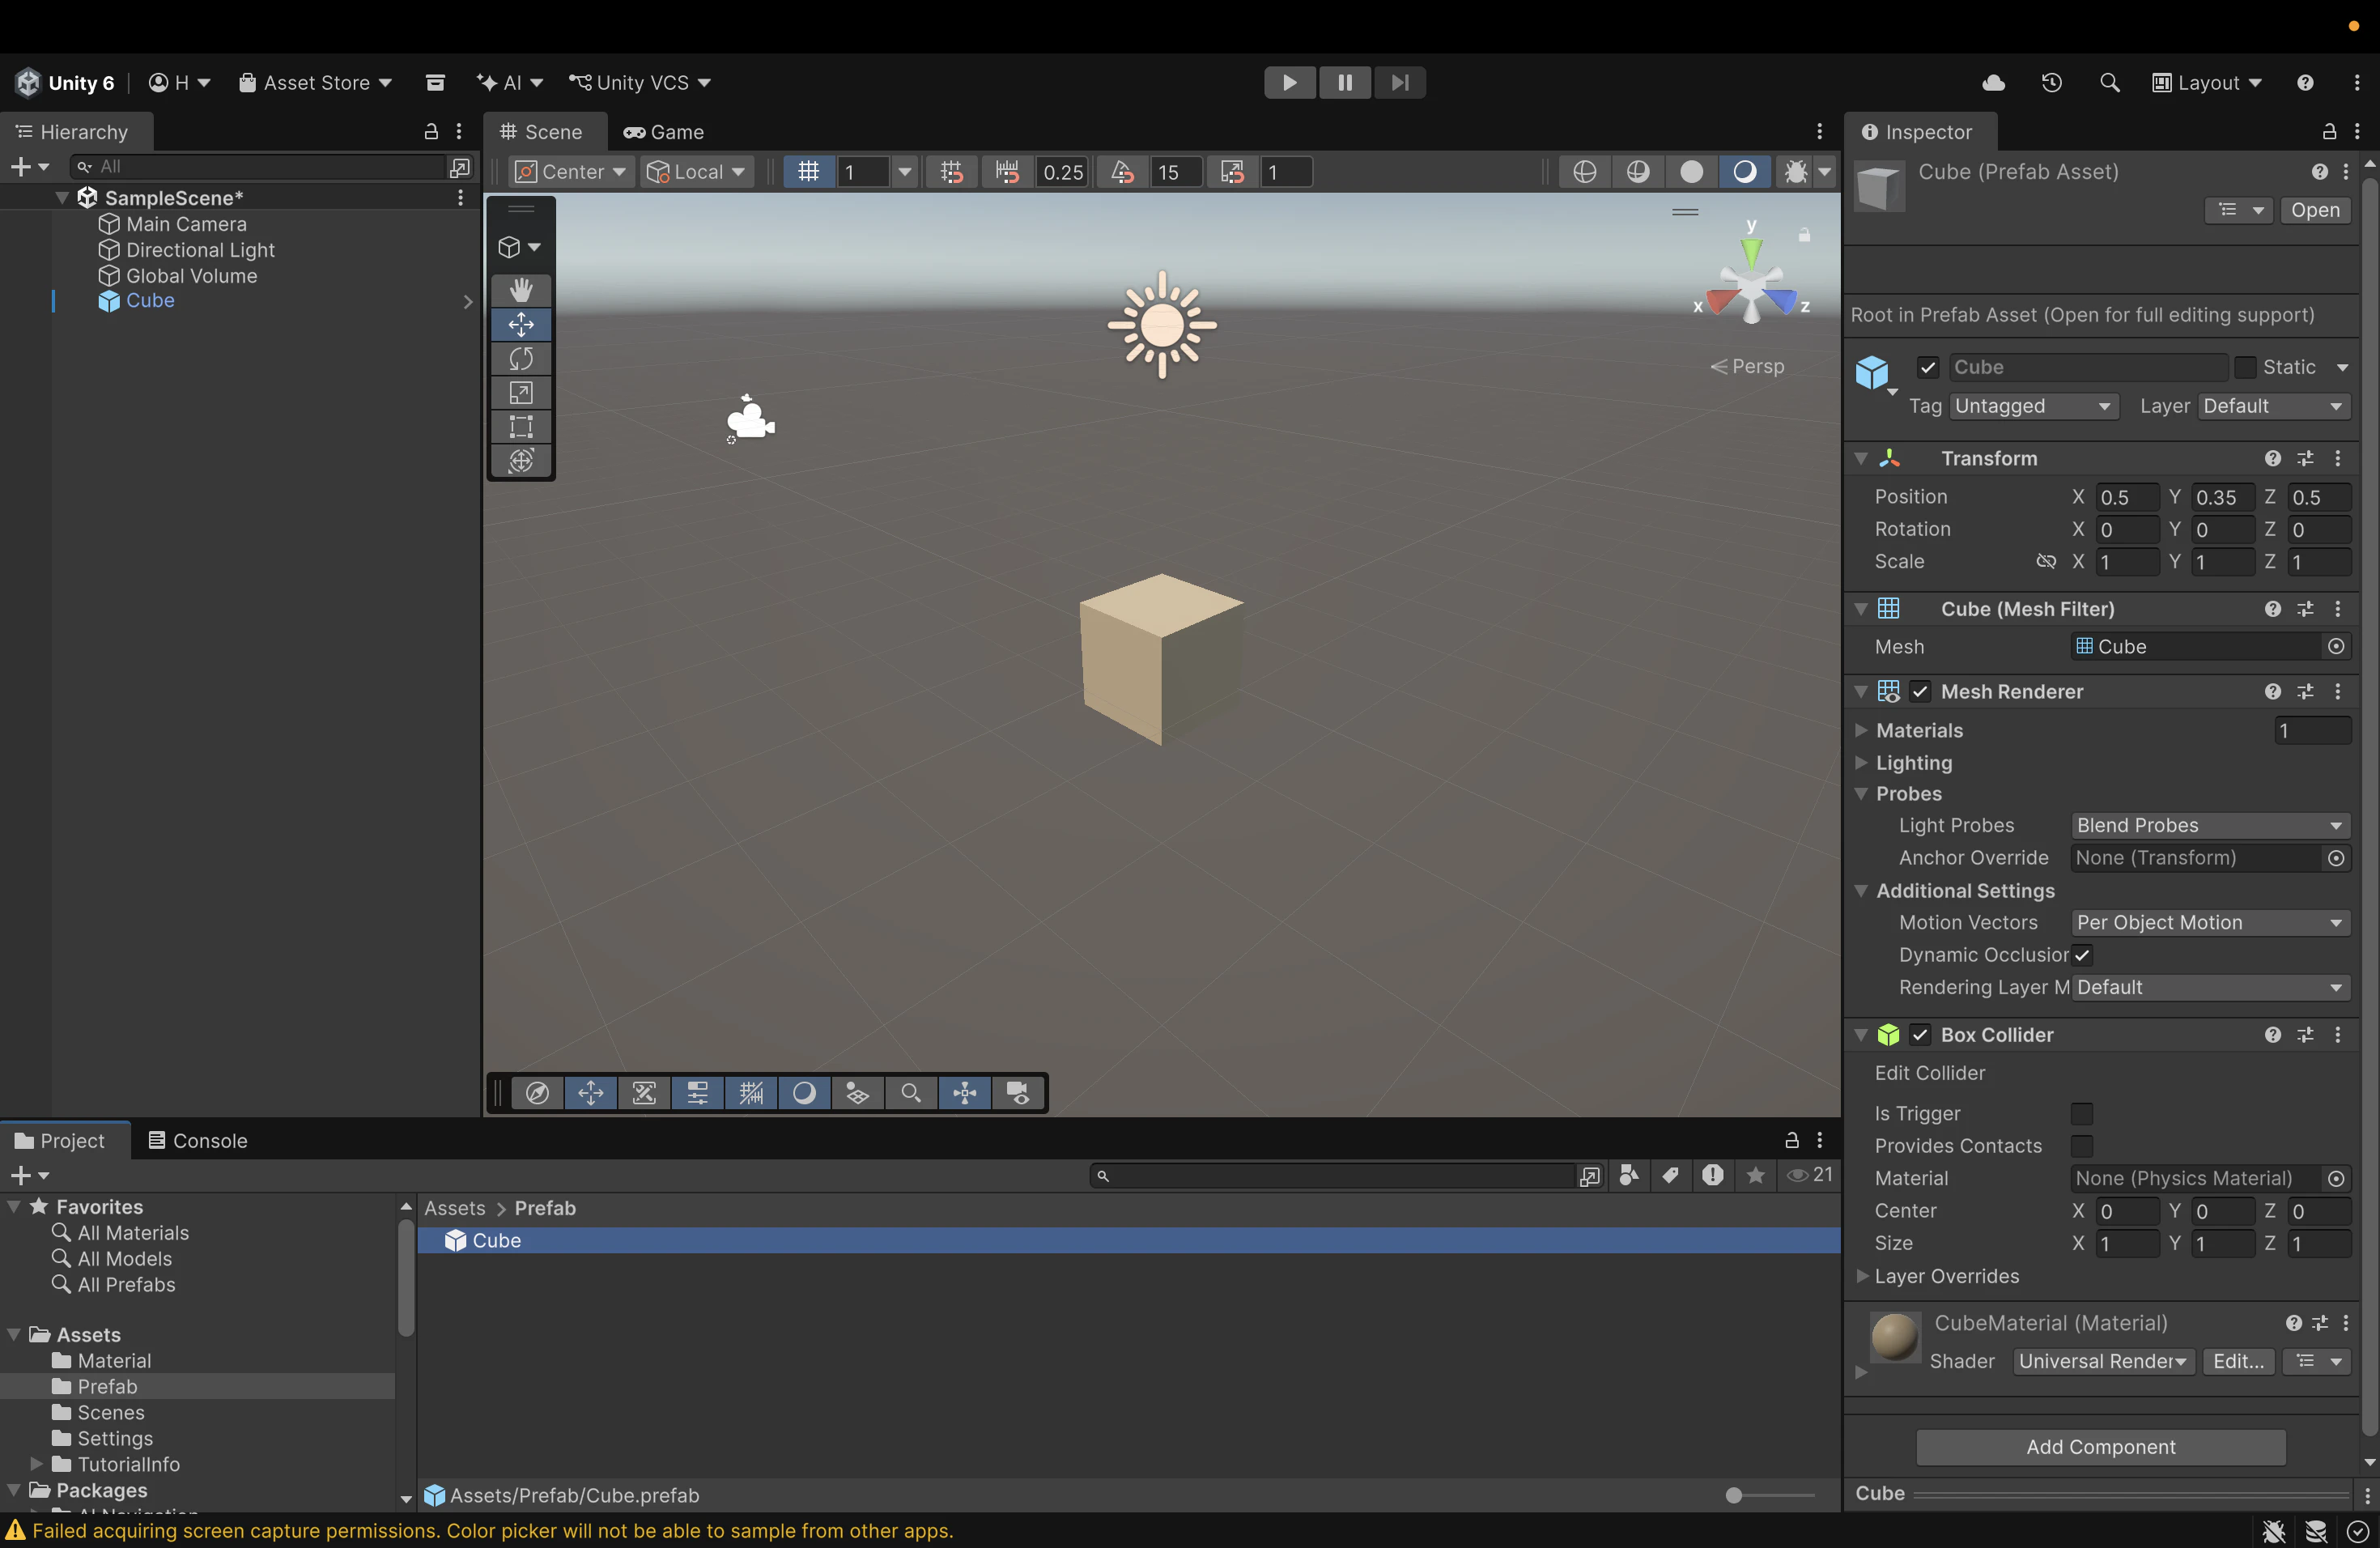The image size is (2380, 1548).
Task: Click the Play button
Action: [x=1290, y=82]
